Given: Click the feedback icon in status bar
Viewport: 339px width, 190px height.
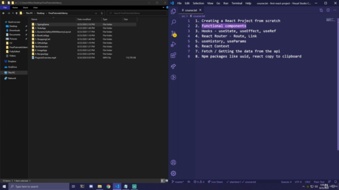Looking at the screenshot, I should tap(329, 182).
